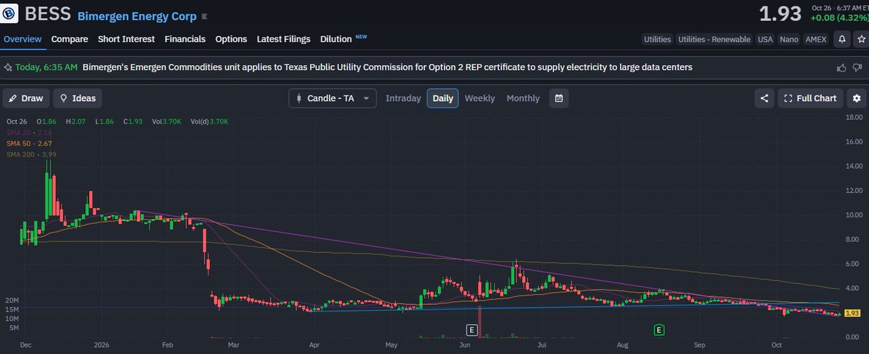Click the sparkle icon beside news timestamp
This screenshot has width=869, height=354.
(8, 67)
